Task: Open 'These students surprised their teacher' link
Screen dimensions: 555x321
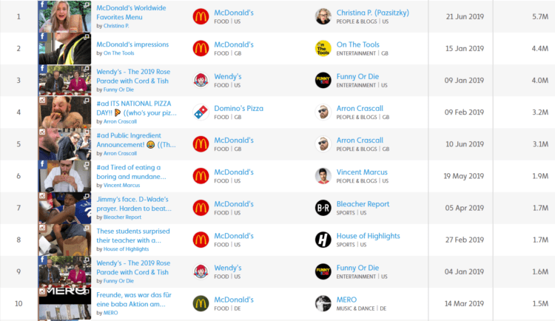Action: point(133,236)
